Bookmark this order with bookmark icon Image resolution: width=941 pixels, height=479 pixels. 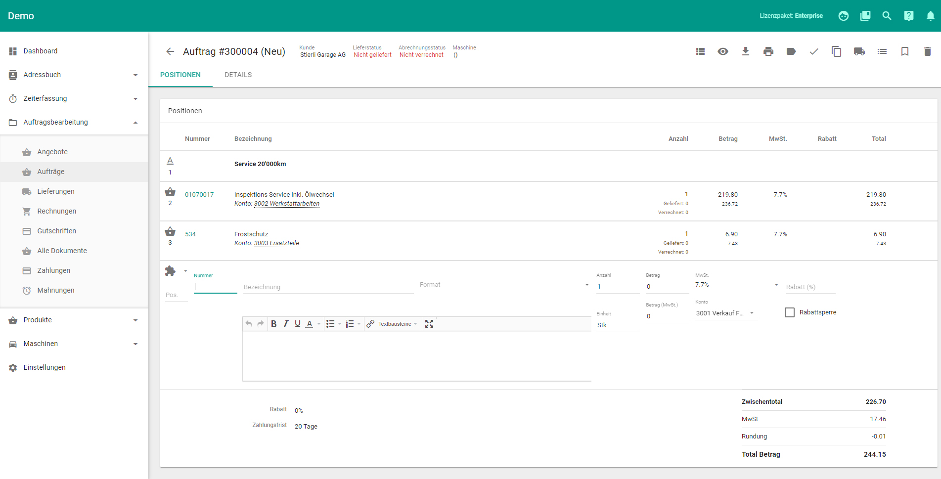click(x=904, y=51)
